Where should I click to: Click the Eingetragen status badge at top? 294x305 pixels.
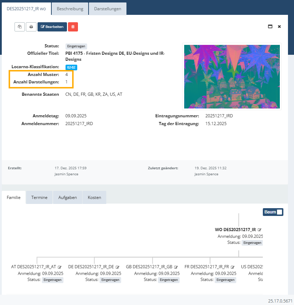(x=76, y=46)
